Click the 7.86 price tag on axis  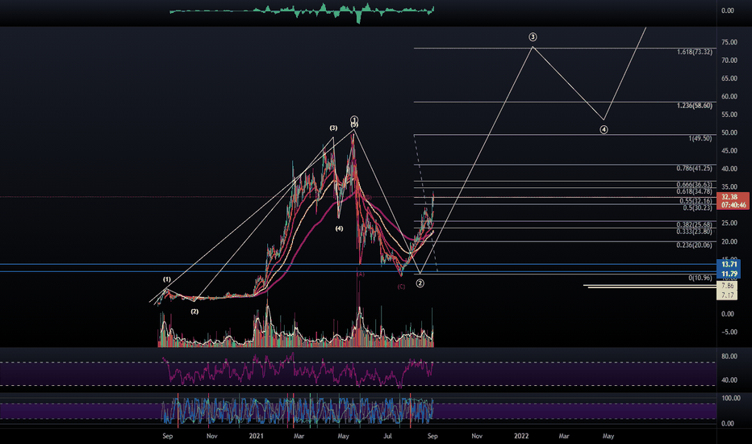727,286
